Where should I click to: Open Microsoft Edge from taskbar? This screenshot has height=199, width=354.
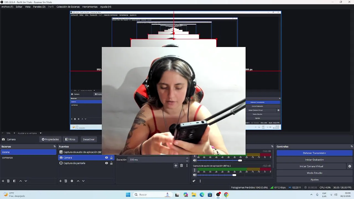(202, 195)
